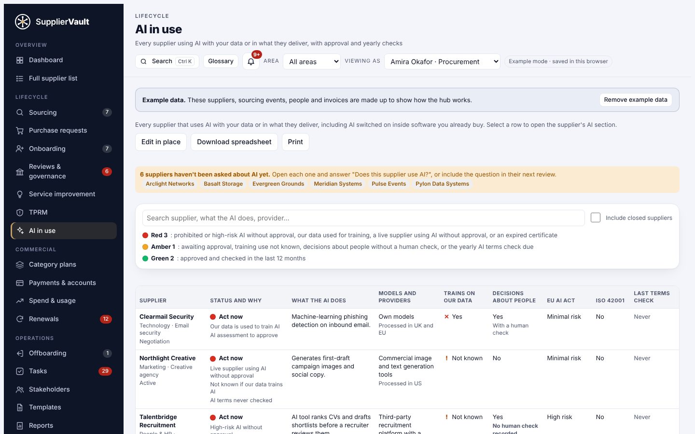This screenshot has width=695, height=434.
Task: Click the Purchase requests cart icon
Action: [x=20, y=131]
